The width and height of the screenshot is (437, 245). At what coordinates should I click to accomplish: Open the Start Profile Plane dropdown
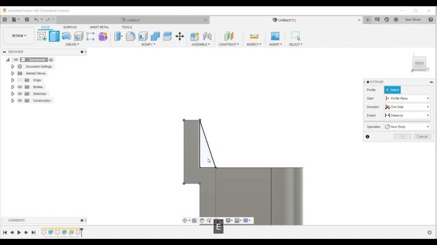tap(407, 98)
